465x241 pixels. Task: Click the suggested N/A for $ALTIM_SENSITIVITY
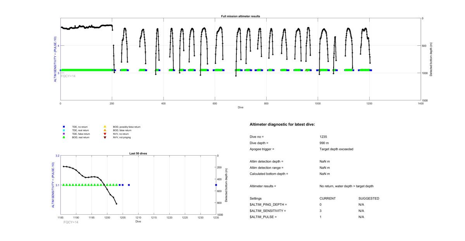coord(361,211)
